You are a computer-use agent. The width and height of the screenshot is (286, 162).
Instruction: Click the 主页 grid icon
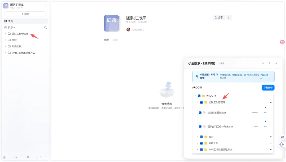(x=6, y=21)
